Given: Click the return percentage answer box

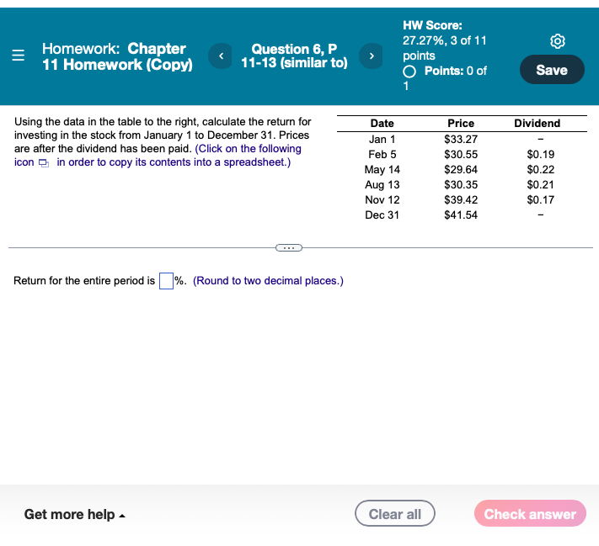Looking at the screenshot, I should point(166,281).
